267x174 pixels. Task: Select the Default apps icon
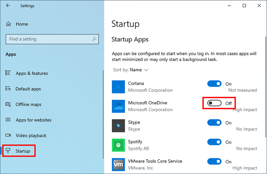8,89
